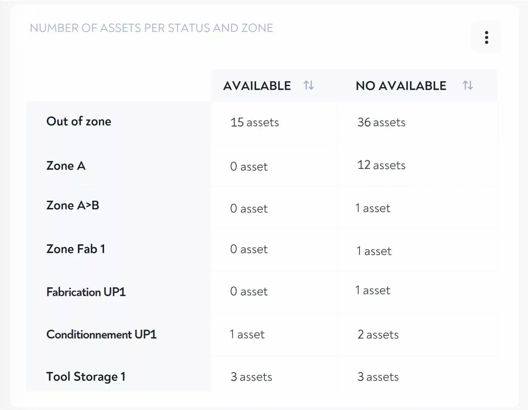
Task: Select the Conditionnement UP1 row label
Action: [x=101, y=334]
